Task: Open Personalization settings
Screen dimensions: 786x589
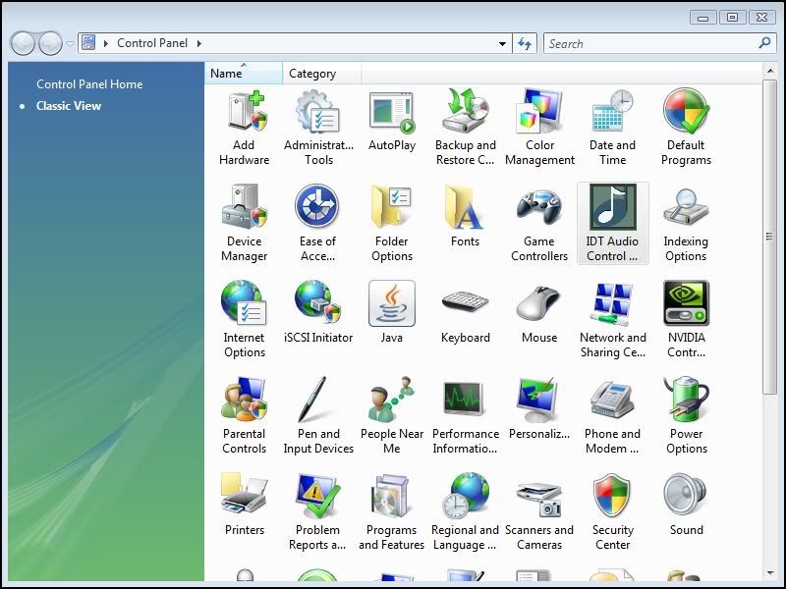Action: (x=539, y=408)
